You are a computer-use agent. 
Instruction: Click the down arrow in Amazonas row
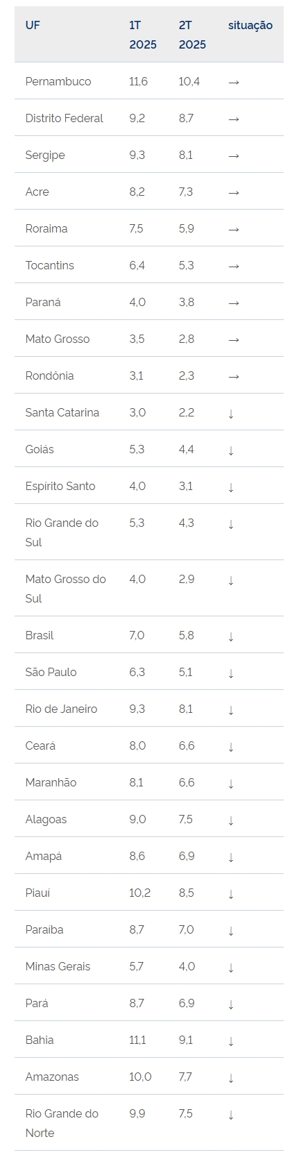click(231, 1077)
